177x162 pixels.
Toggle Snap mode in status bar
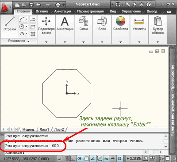pos(59,158)
